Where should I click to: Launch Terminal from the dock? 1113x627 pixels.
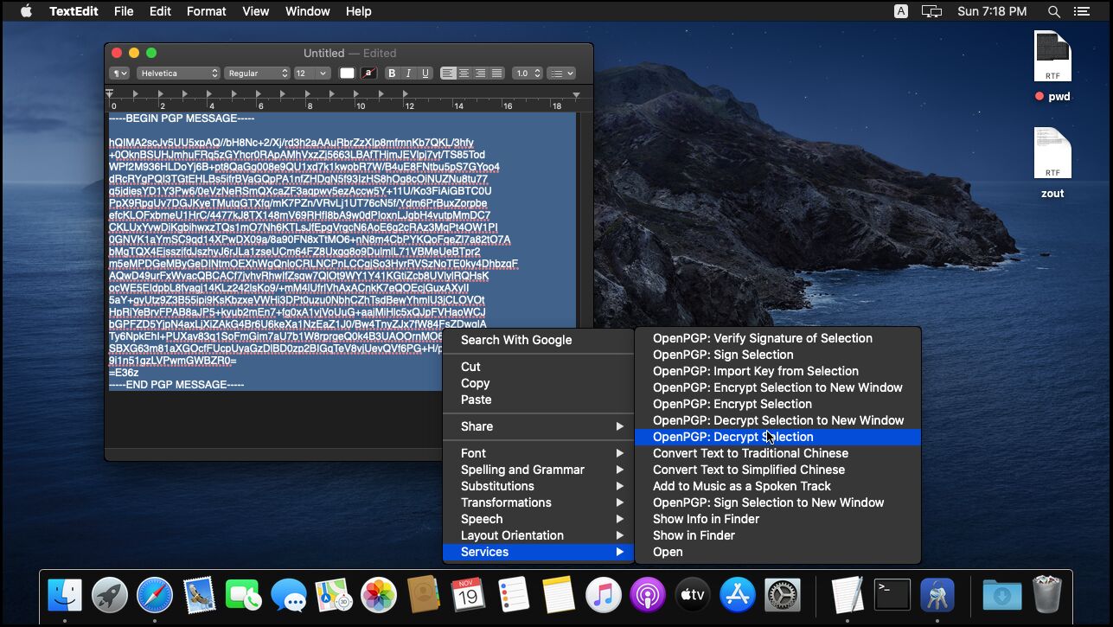click(892, 595)
